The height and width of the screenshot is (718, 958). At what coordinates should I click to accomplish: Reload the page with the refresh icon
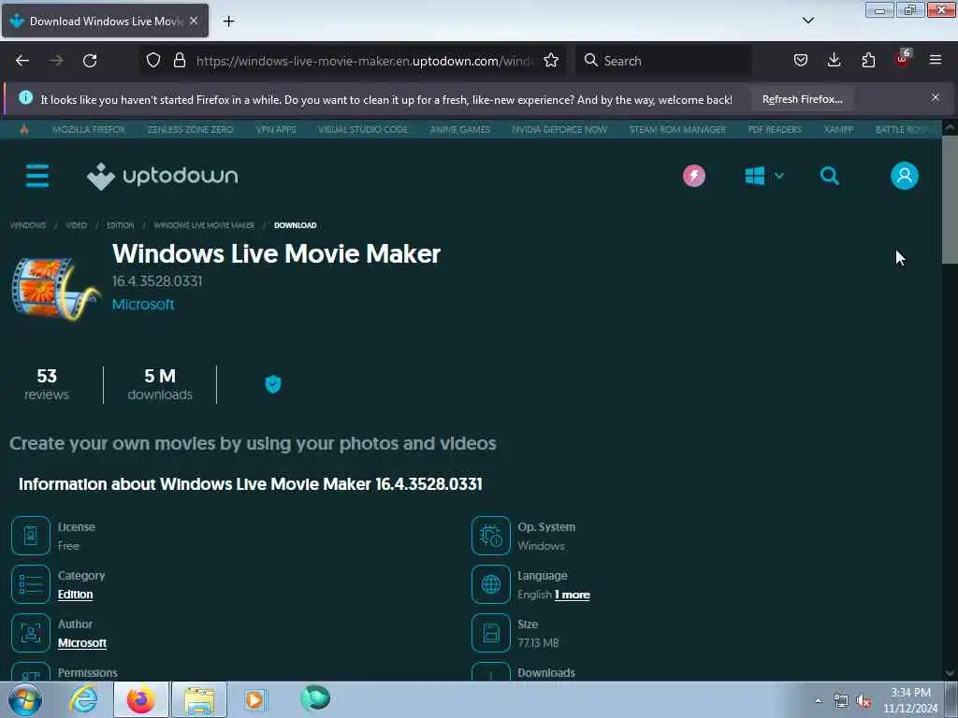(x=90, y=61)
